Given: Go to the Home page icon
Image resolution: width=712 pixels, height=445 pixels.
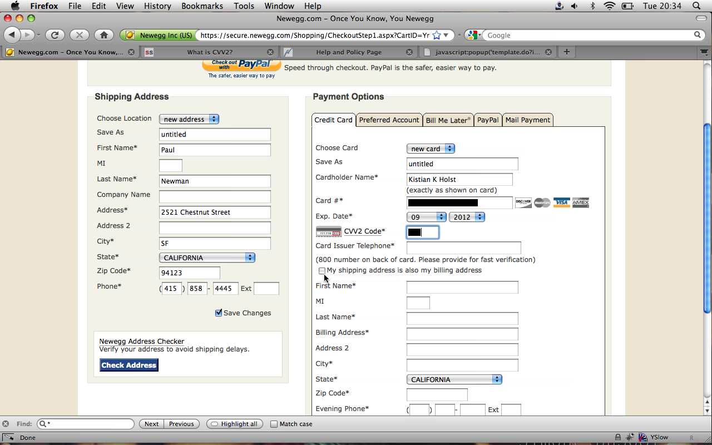Looking at the screenshot, I should [103, 35].
